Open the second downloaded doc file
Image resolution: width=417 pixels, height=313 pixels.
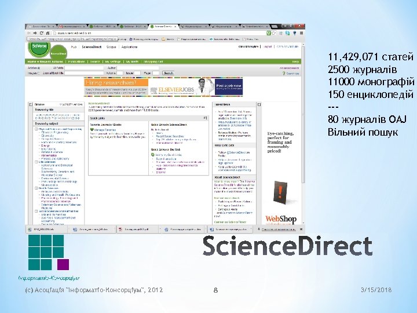click(x=184, y=229)
